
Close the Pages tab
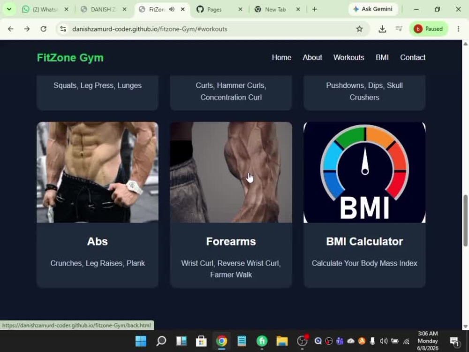(240, 9)
